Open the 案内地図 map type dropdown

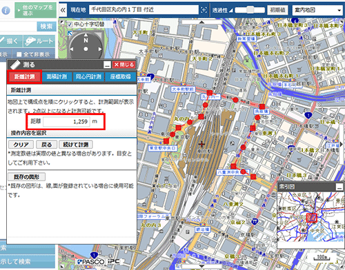click(x=317, y=10)
